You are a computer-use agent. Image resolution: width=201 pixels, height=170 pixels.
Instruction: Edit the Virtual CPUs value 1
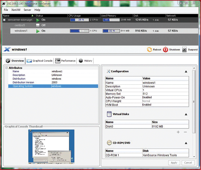[x=165, y=90]
